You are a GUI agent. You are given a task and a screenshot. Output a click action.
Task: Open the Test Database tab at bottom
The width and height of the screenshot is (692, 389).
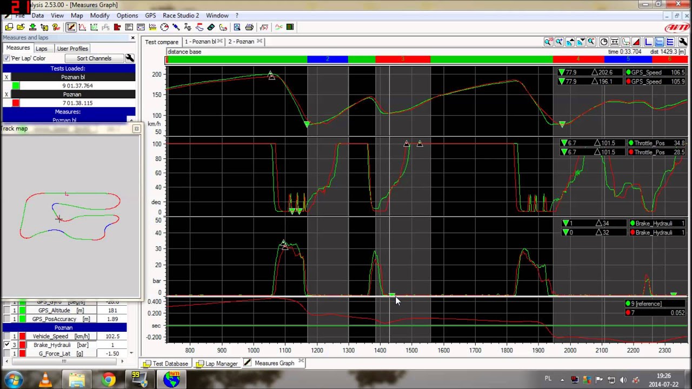pyautogui.click(x=166, y=363)
